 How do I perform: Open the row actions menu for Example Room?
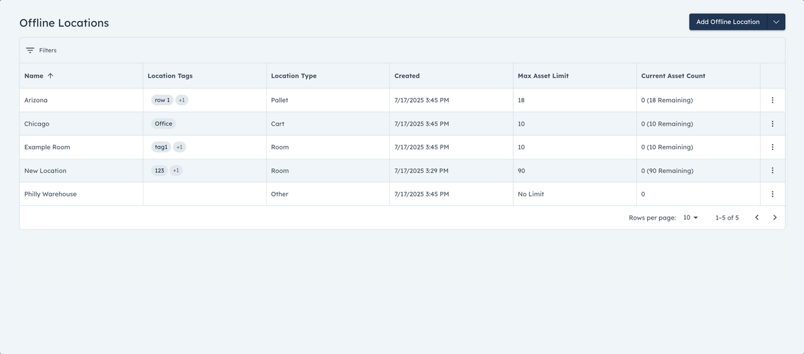[x=772, y=147]
